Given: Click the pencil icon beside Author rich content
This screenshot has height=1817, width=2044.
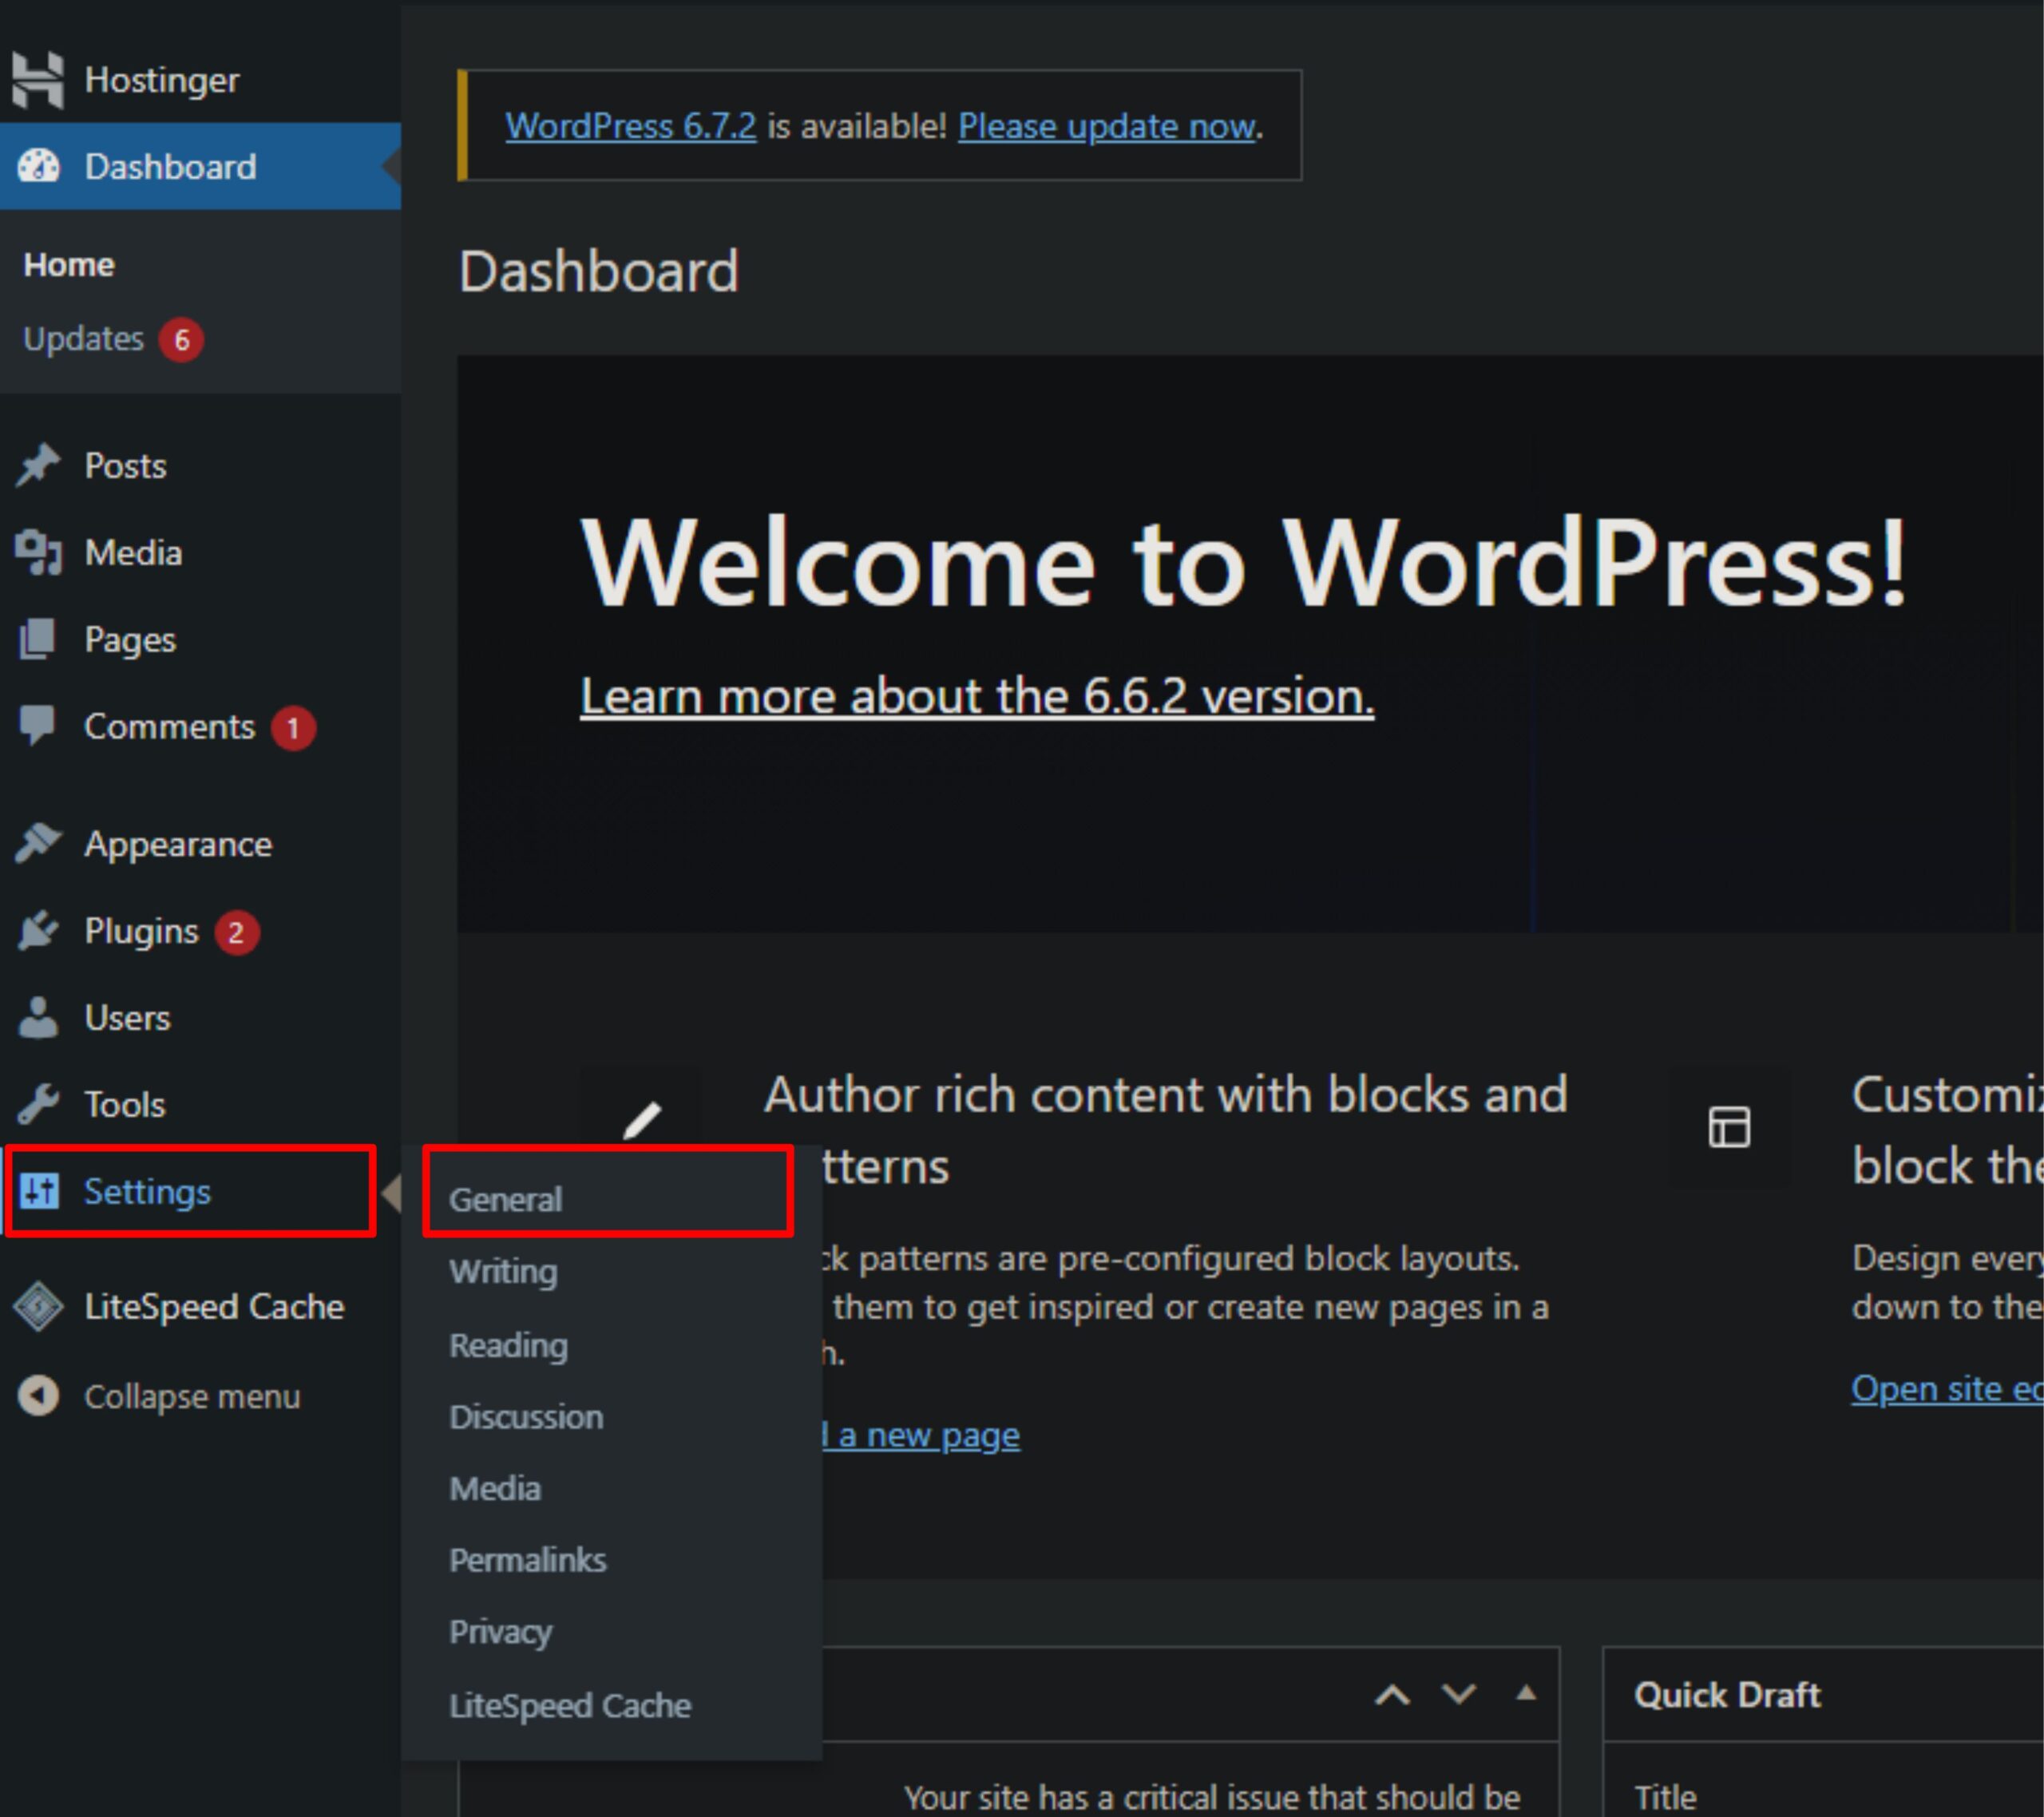Looking at the screenshot, I should click(642, 1120).
